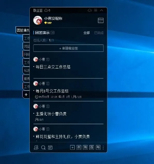
Task: Click the VIP diamond badge
Action: [48, 23]
